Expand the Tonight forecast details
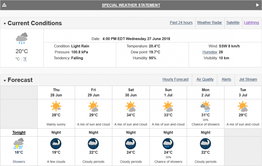The image size is (262, 166). pos(19,132)
